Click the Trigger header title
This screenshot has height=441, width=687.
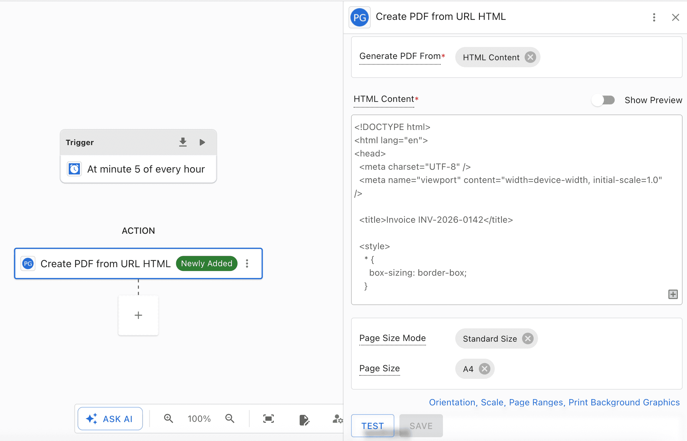click(80, 142)
